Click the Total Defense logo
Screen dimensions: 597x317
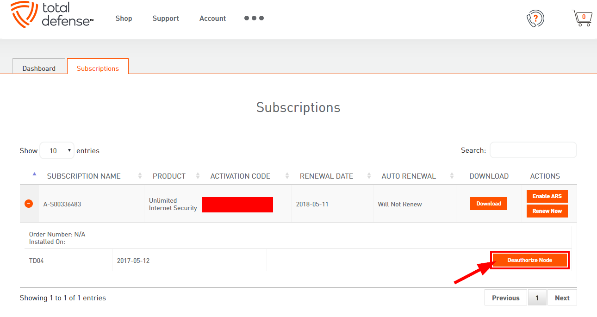pyautogui.click(x=52, y=15)
